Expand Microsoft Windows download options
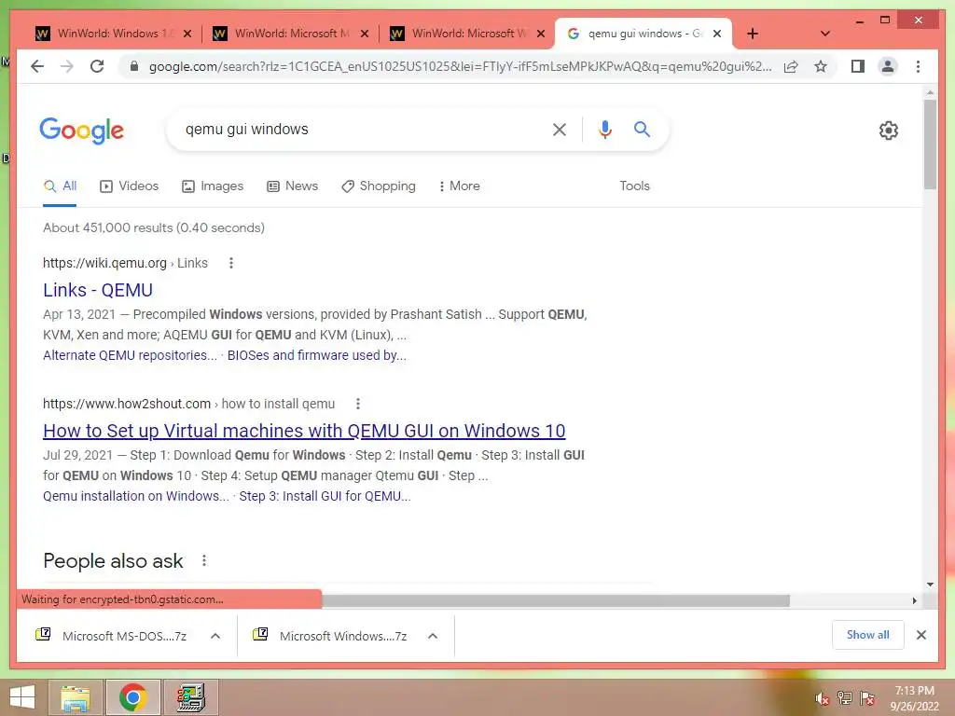This screenshot has width=955, height=716. [433, 636]
